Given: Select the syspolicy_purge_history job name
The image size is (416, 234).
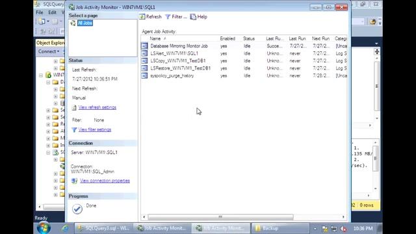Looking at the screenshot, I should pos(172,75).
